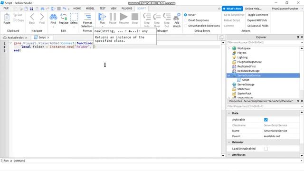Toggle LoadStringEnabled checkbox
The height and width of the screenshot is (171, 304).
[x=266, y=149]
